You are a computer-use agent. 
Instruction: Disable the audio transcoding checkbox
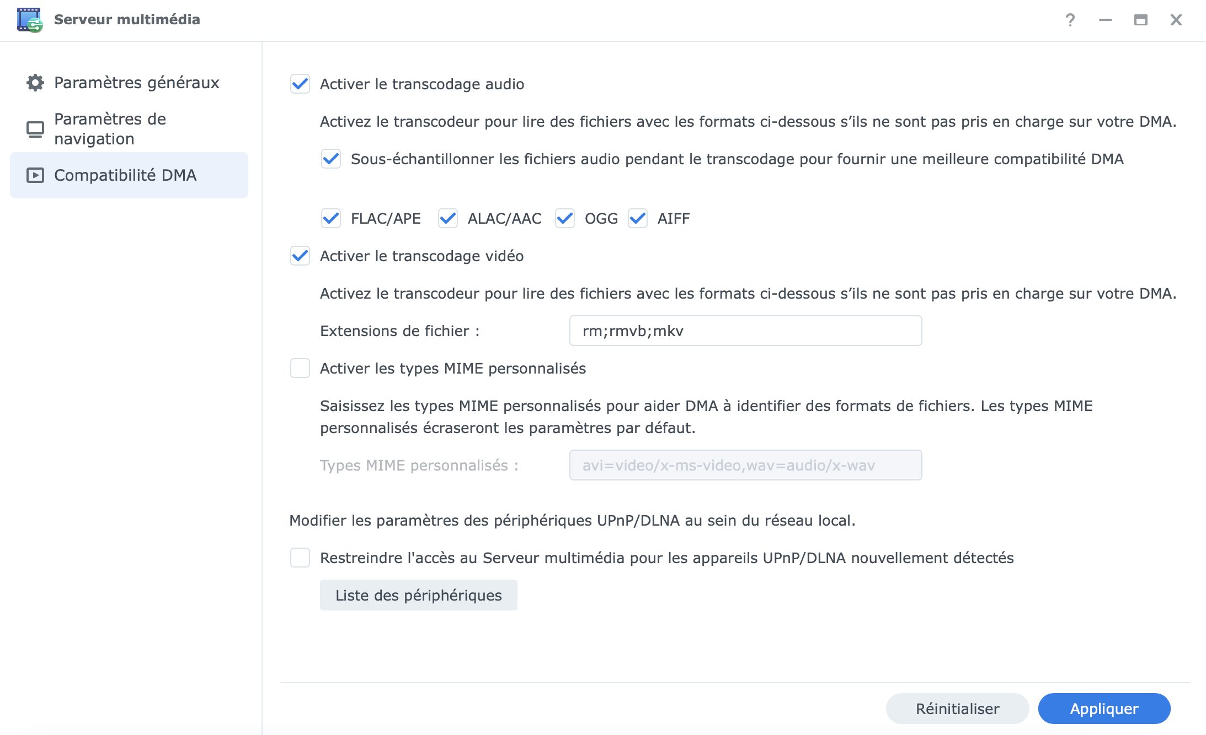(300, 84)
